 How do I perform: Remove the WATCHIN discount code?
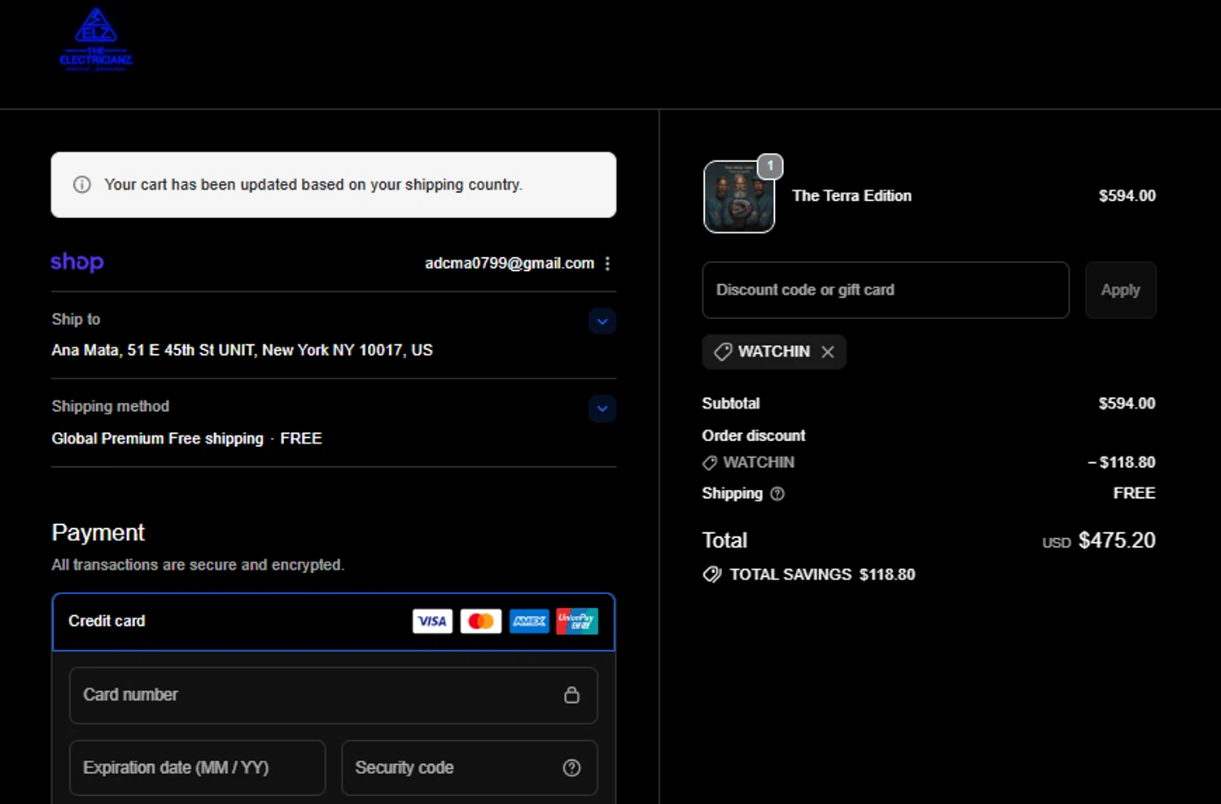828,352
